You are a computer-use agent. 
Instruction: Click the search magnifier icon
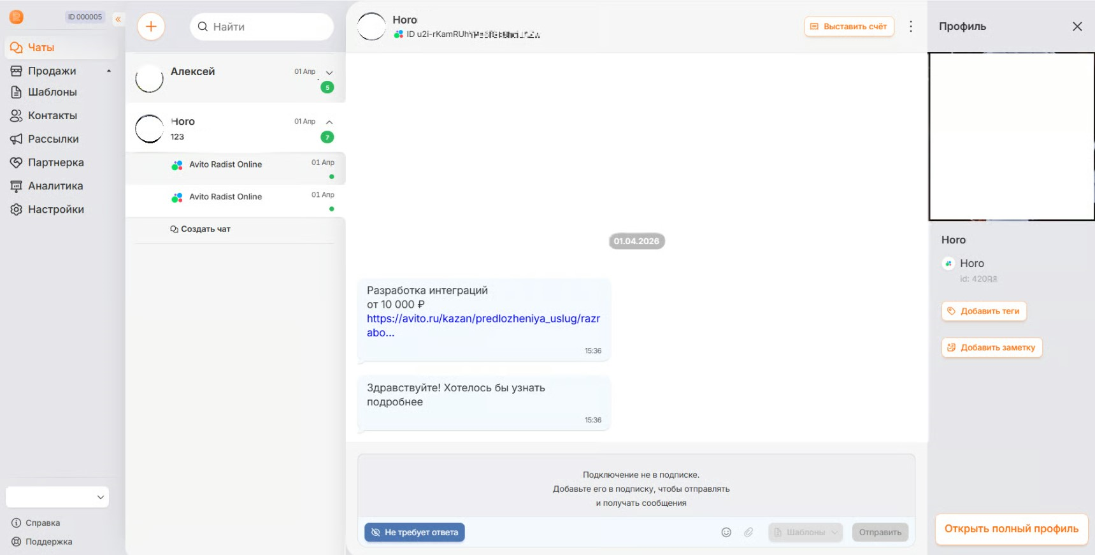click(203, 27)
